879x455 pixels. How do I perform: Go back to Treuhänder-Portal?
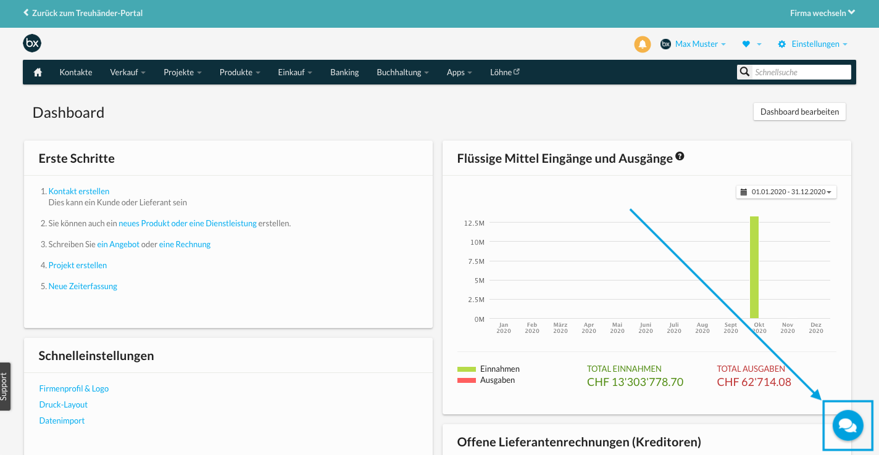click(x=83, y=12)
